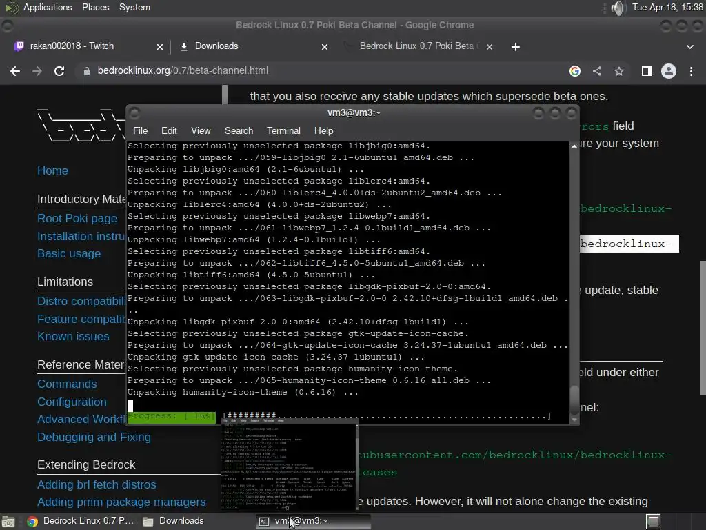The height and width of the screenshot is (530, 706).
Task: Close the Bedrock Linux tab
Action: 490,47
